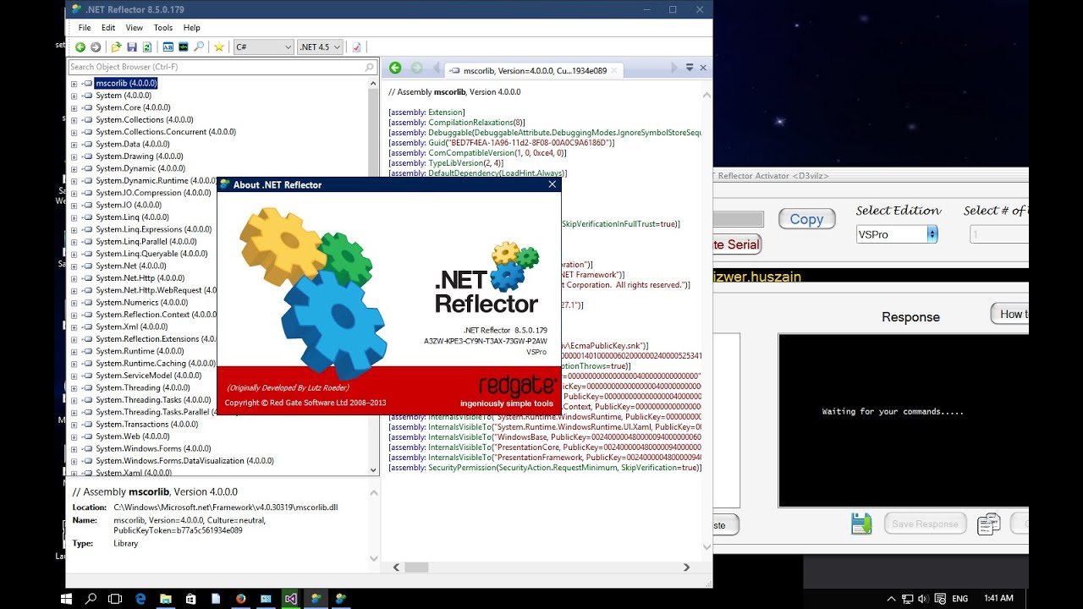
Task: Launch Microsoft Edge from the taskbar
Action: 140,598
